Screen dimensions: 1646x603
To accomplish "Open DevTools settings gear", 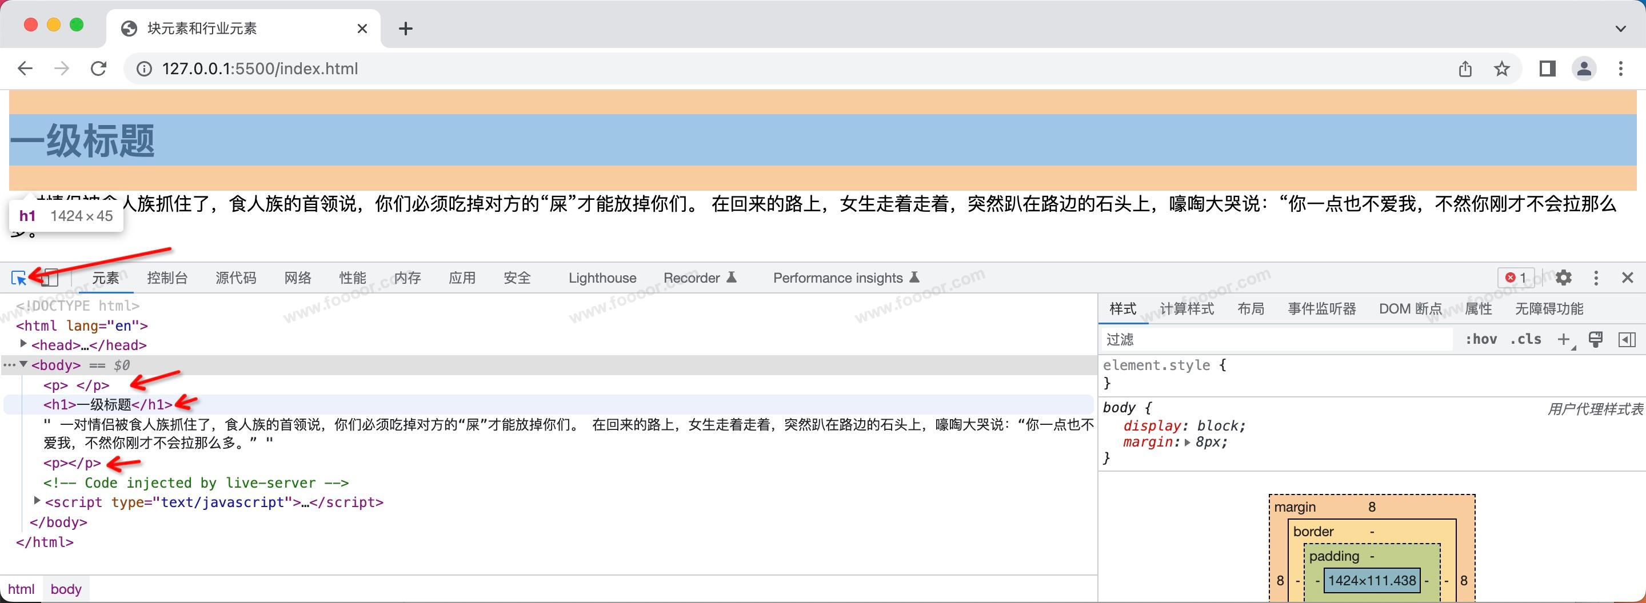I will point(1564,278).
